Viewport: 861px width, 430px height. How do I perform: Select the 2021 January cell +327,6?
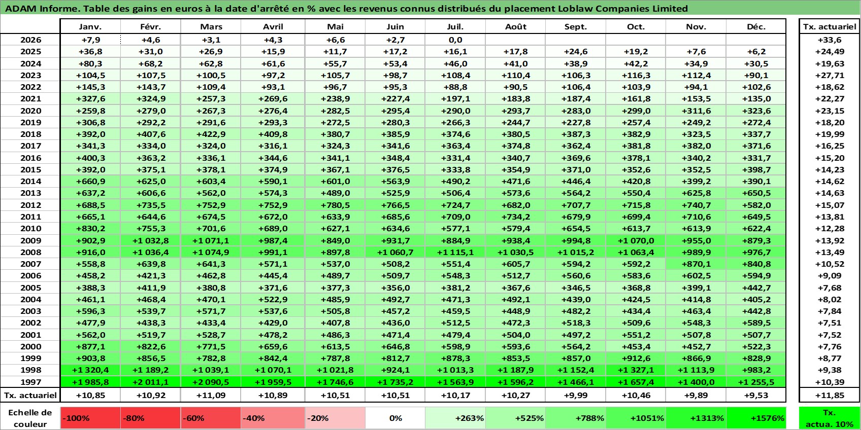(x=90, y=99)
